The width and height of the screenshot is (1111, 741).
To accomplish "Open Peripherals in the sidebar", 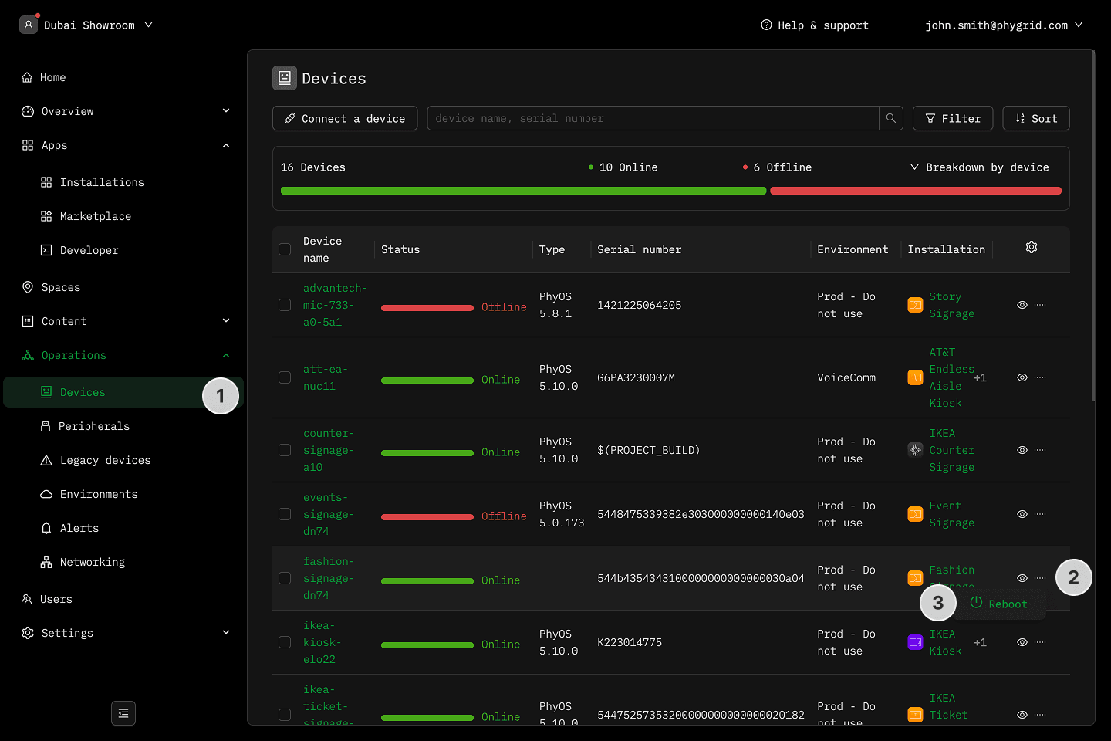I will (x=94, y=426).
